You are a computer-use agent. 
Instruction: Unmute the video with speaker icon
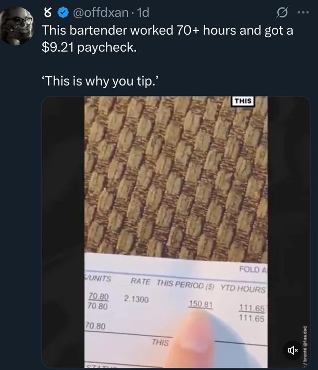(293, 350)
